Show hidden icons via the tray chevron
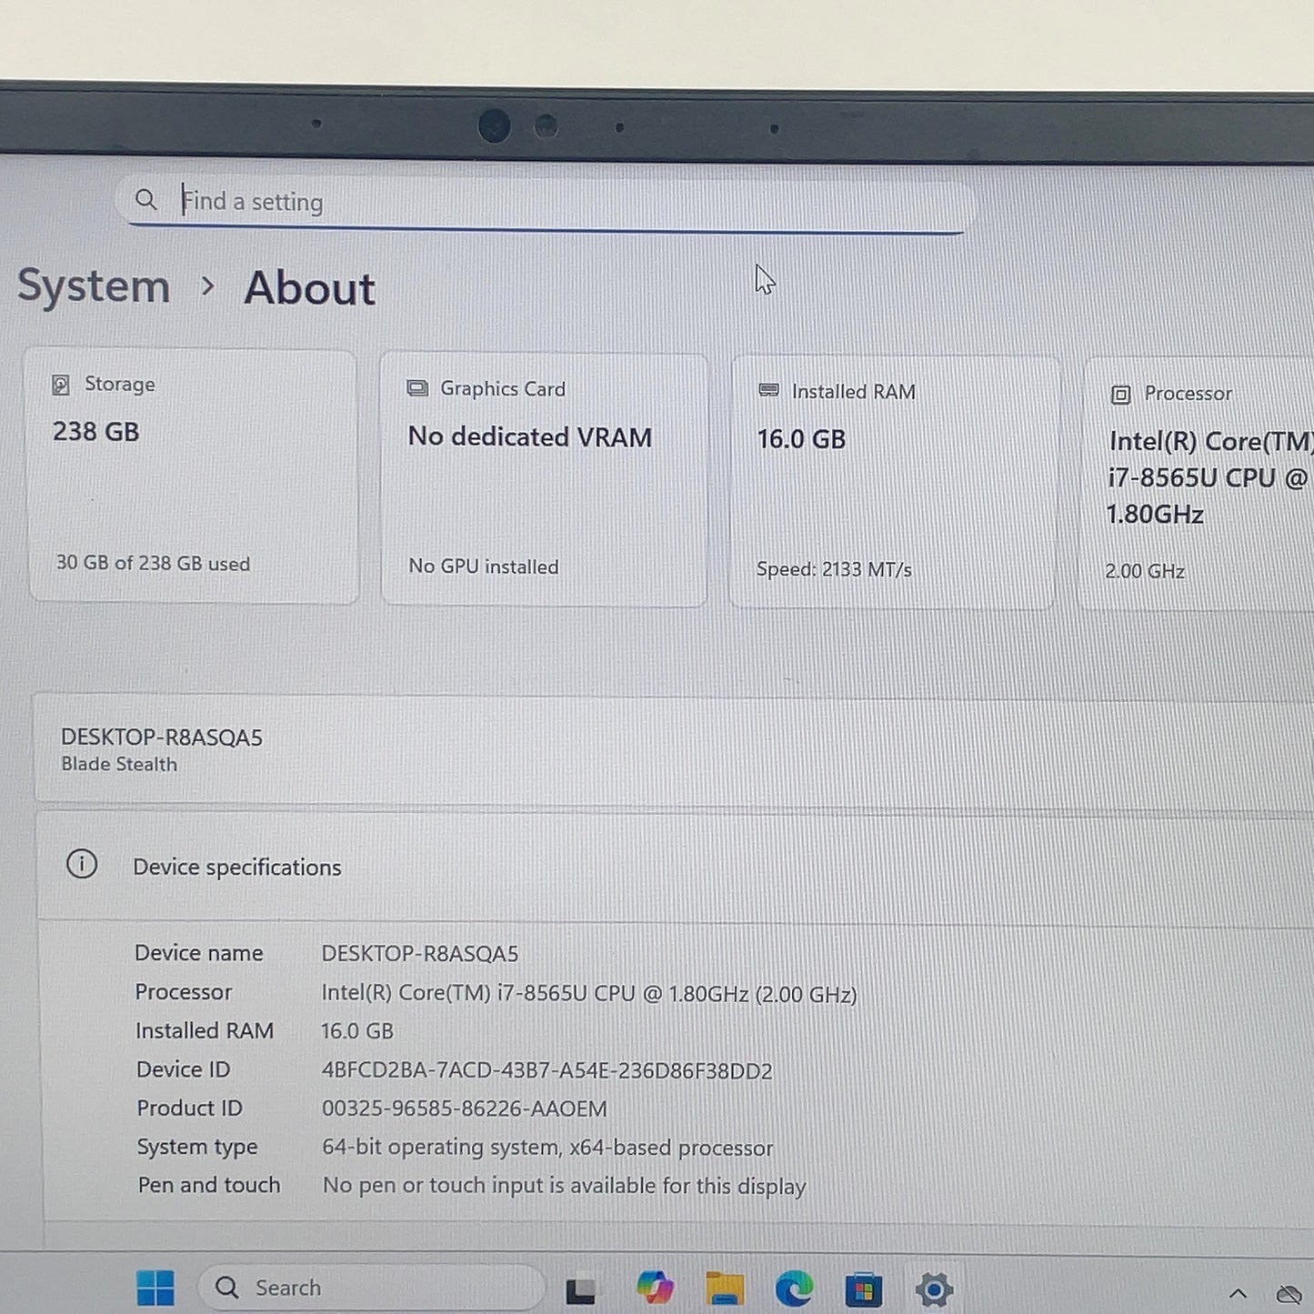Viewport: 1314px width, 1314px height. click(x=1238, y=1293)
